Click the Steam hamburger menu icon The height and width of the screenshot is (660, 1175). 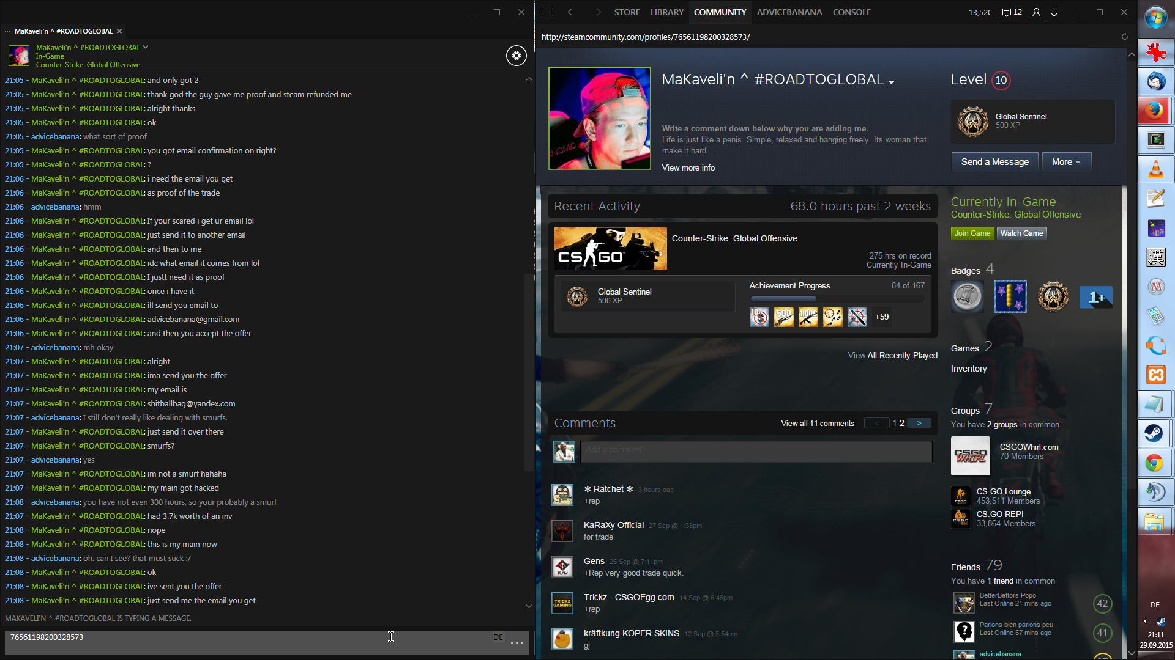(x=548, y=12)
